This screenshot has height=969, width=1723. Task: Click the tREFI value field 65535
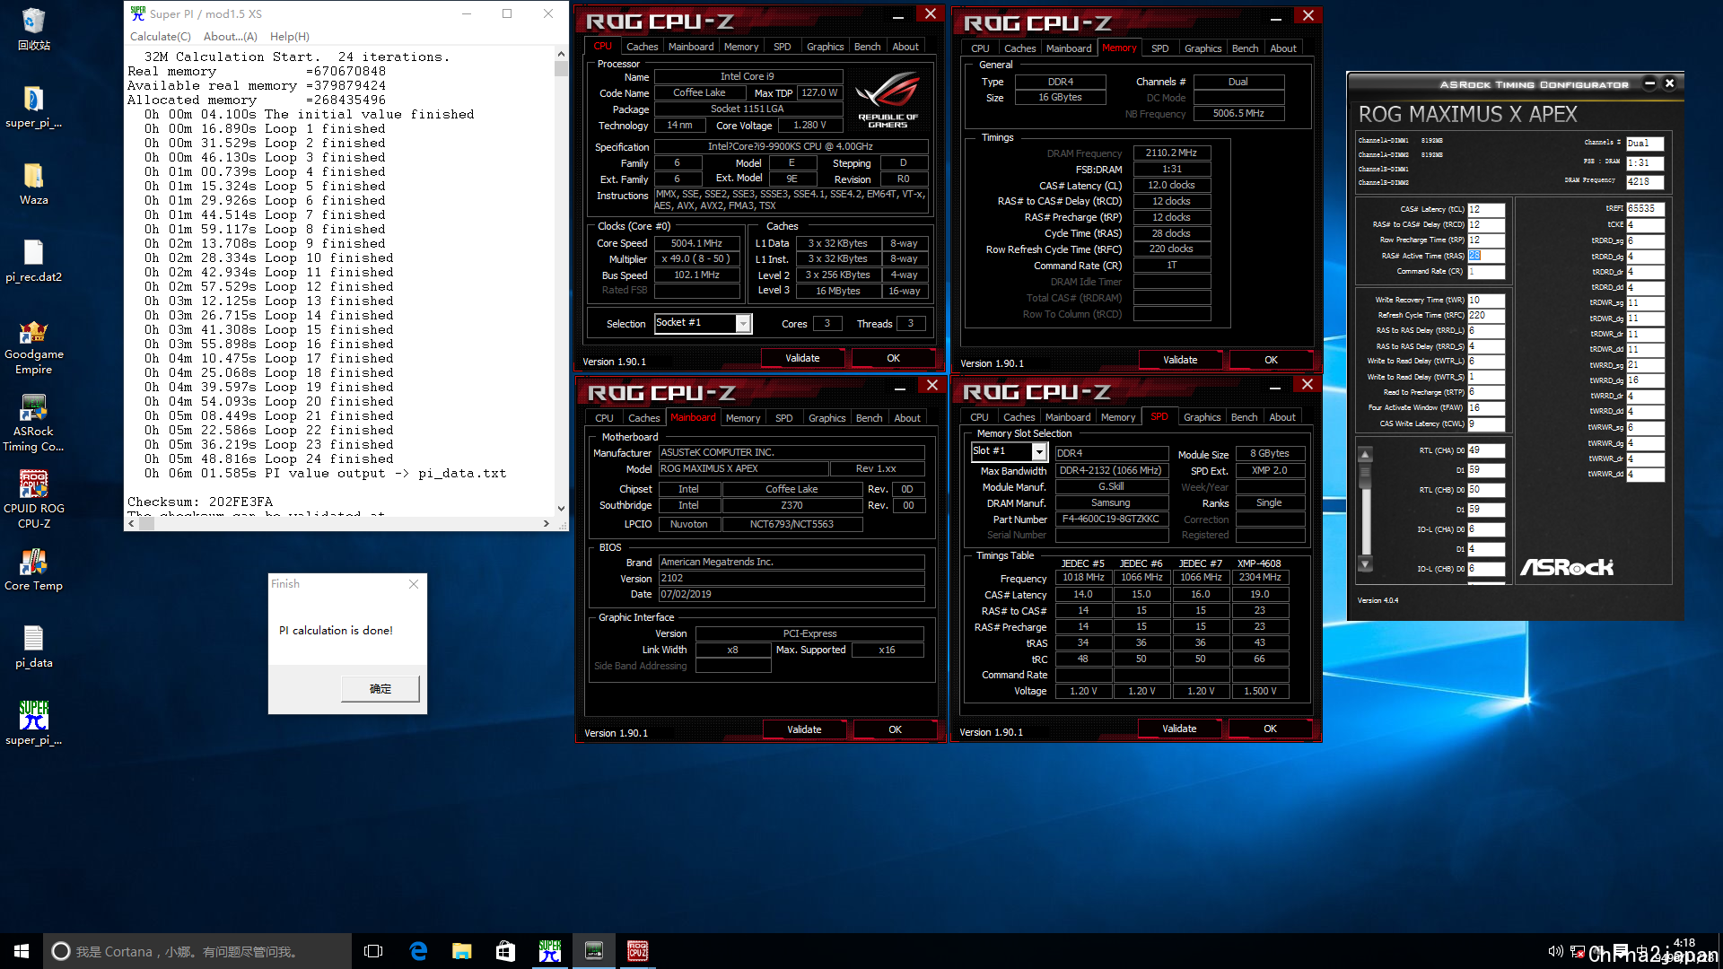pos(1646,208)
